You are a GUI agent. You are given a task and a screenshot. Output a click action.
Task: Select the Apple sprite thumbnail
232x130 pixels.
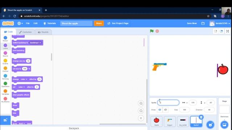(157, 121)
